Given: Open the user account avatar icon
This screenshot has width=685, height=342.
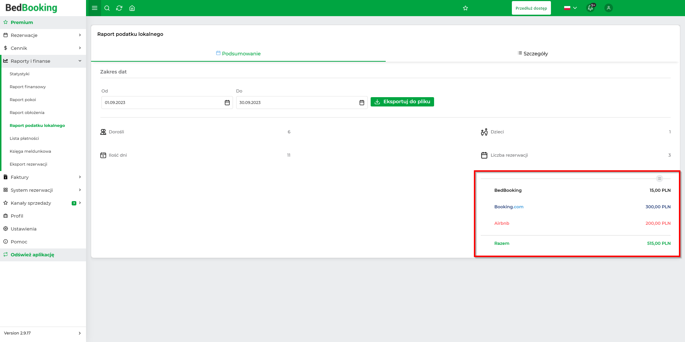Looking at the screenshot, I should [608, 8].
